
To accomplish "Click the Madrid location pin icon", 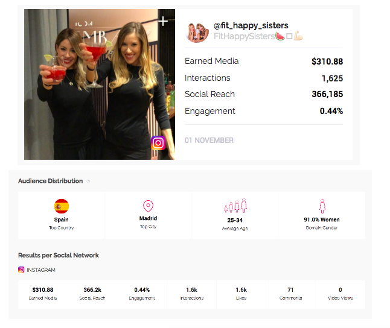I will pos(148,206).
